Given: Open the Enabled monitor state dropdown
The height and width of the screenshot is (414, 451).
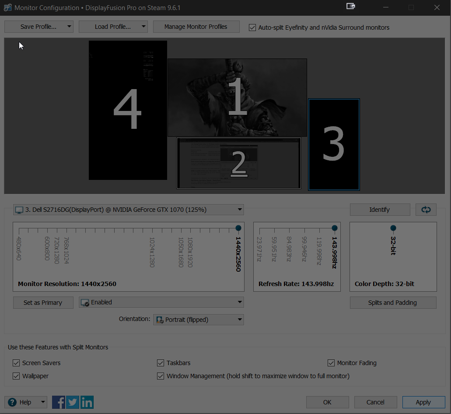Looking at the screenshot, I should 161,302.
